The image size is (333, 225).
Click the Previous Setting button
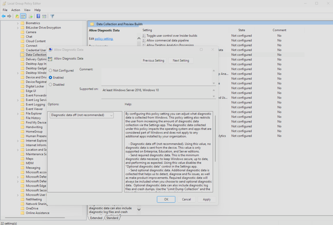point(153,60)
